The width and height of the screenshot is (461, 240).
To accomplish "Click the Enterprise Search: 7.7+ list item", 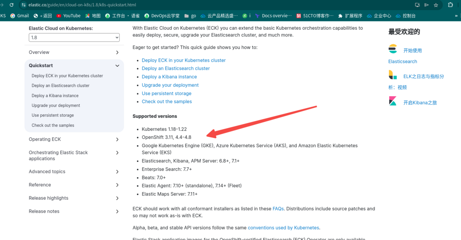I will pos(167,169).
